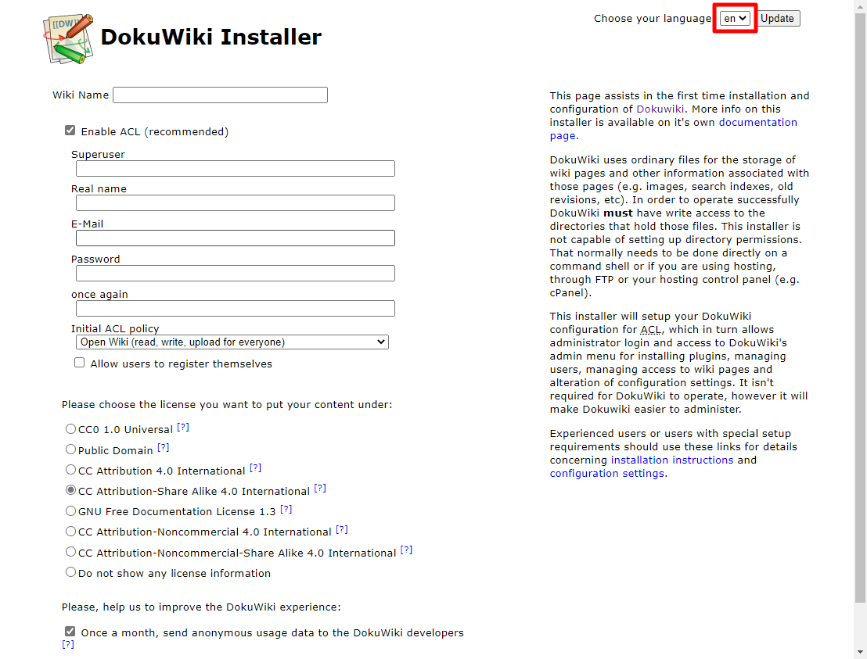
Task: Open the documentation page link
Action: [757, 122]
